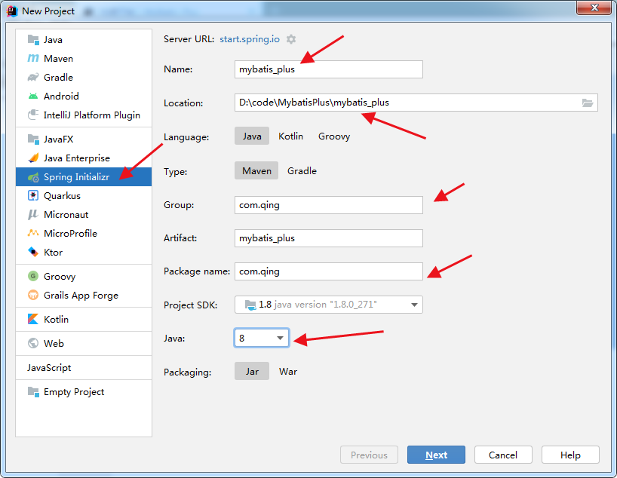Image resolution: width=617 pixels, height=478 pixels.
Task: Click the Java project type folder icon
Action: tap(33, 40)
